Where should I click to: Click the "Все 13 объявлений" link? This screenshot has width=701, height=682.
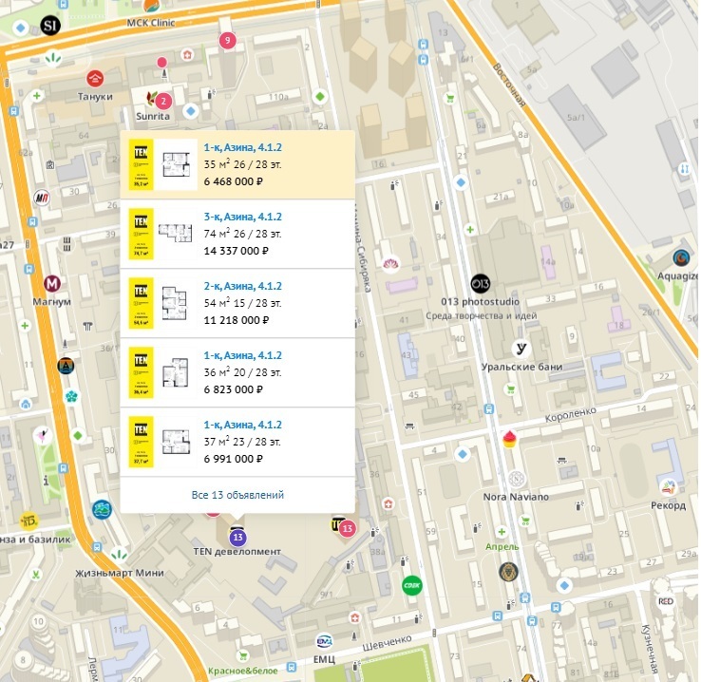click(x=237, y=495)
